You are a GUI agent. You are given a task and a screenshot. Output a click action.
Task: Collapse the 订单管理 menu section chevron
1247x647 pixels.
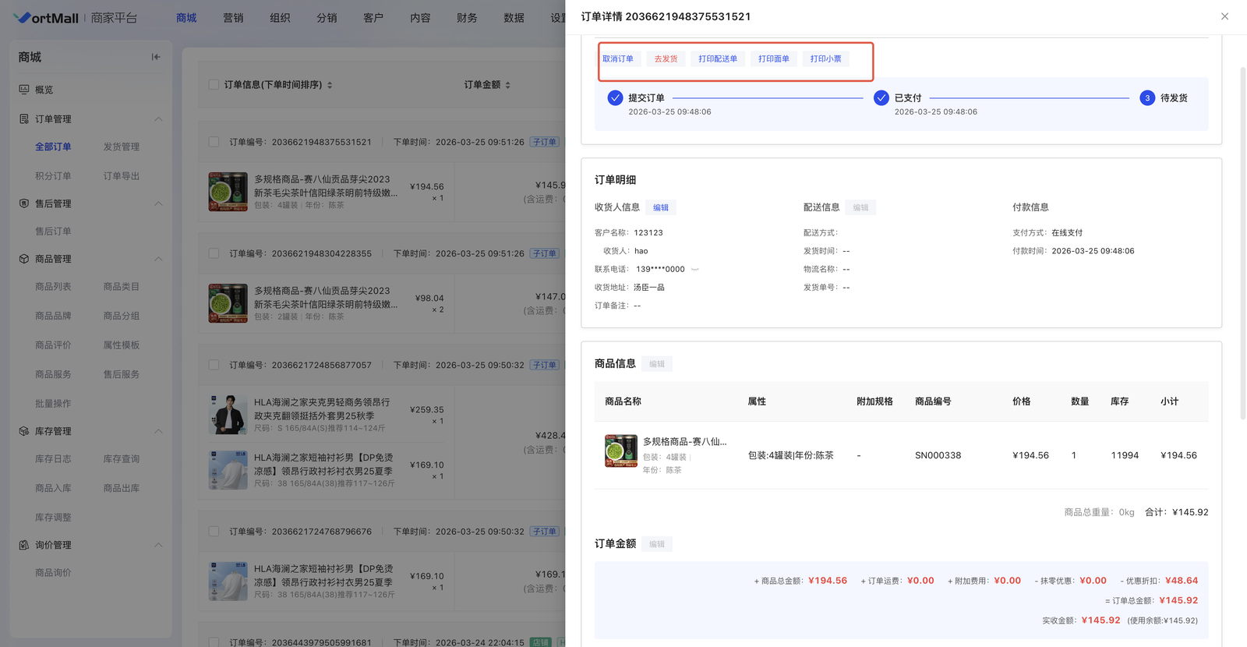tap(158, 119)
